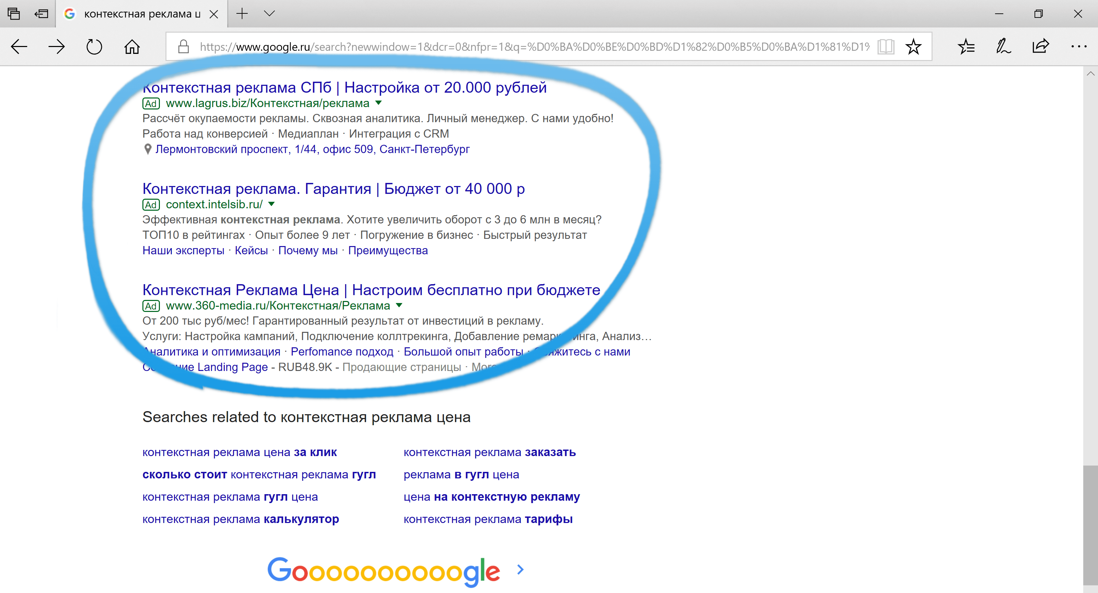Image resolution: width=1098 pixels, height=593 pixels.
Task: Open the Add notes pen icon
Action: pyautogui.click(x=1003, y=46)
